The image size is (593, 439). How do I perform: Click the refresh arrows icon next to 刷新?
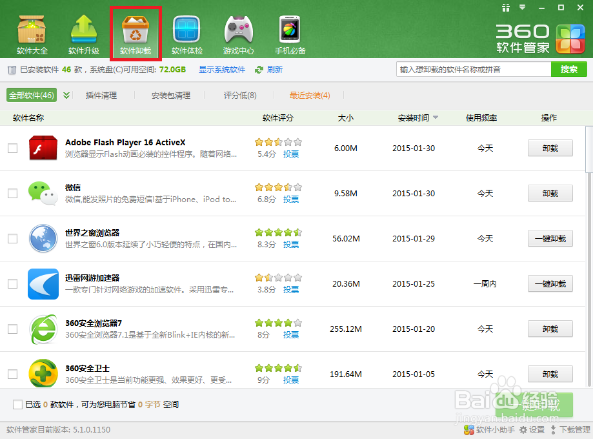tap(259, 70)
